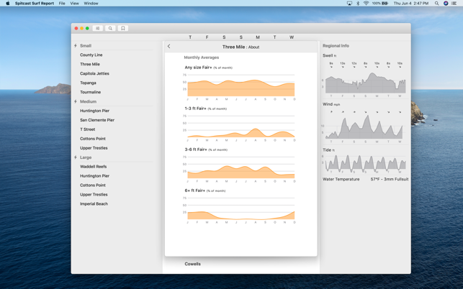Click the lightning icon beside Medium
This screenshot has width=463, height=289.
(76, 101)
